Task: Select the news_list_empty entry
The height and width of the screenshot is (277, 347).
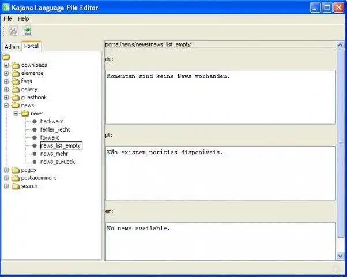Action: [61, 145]
